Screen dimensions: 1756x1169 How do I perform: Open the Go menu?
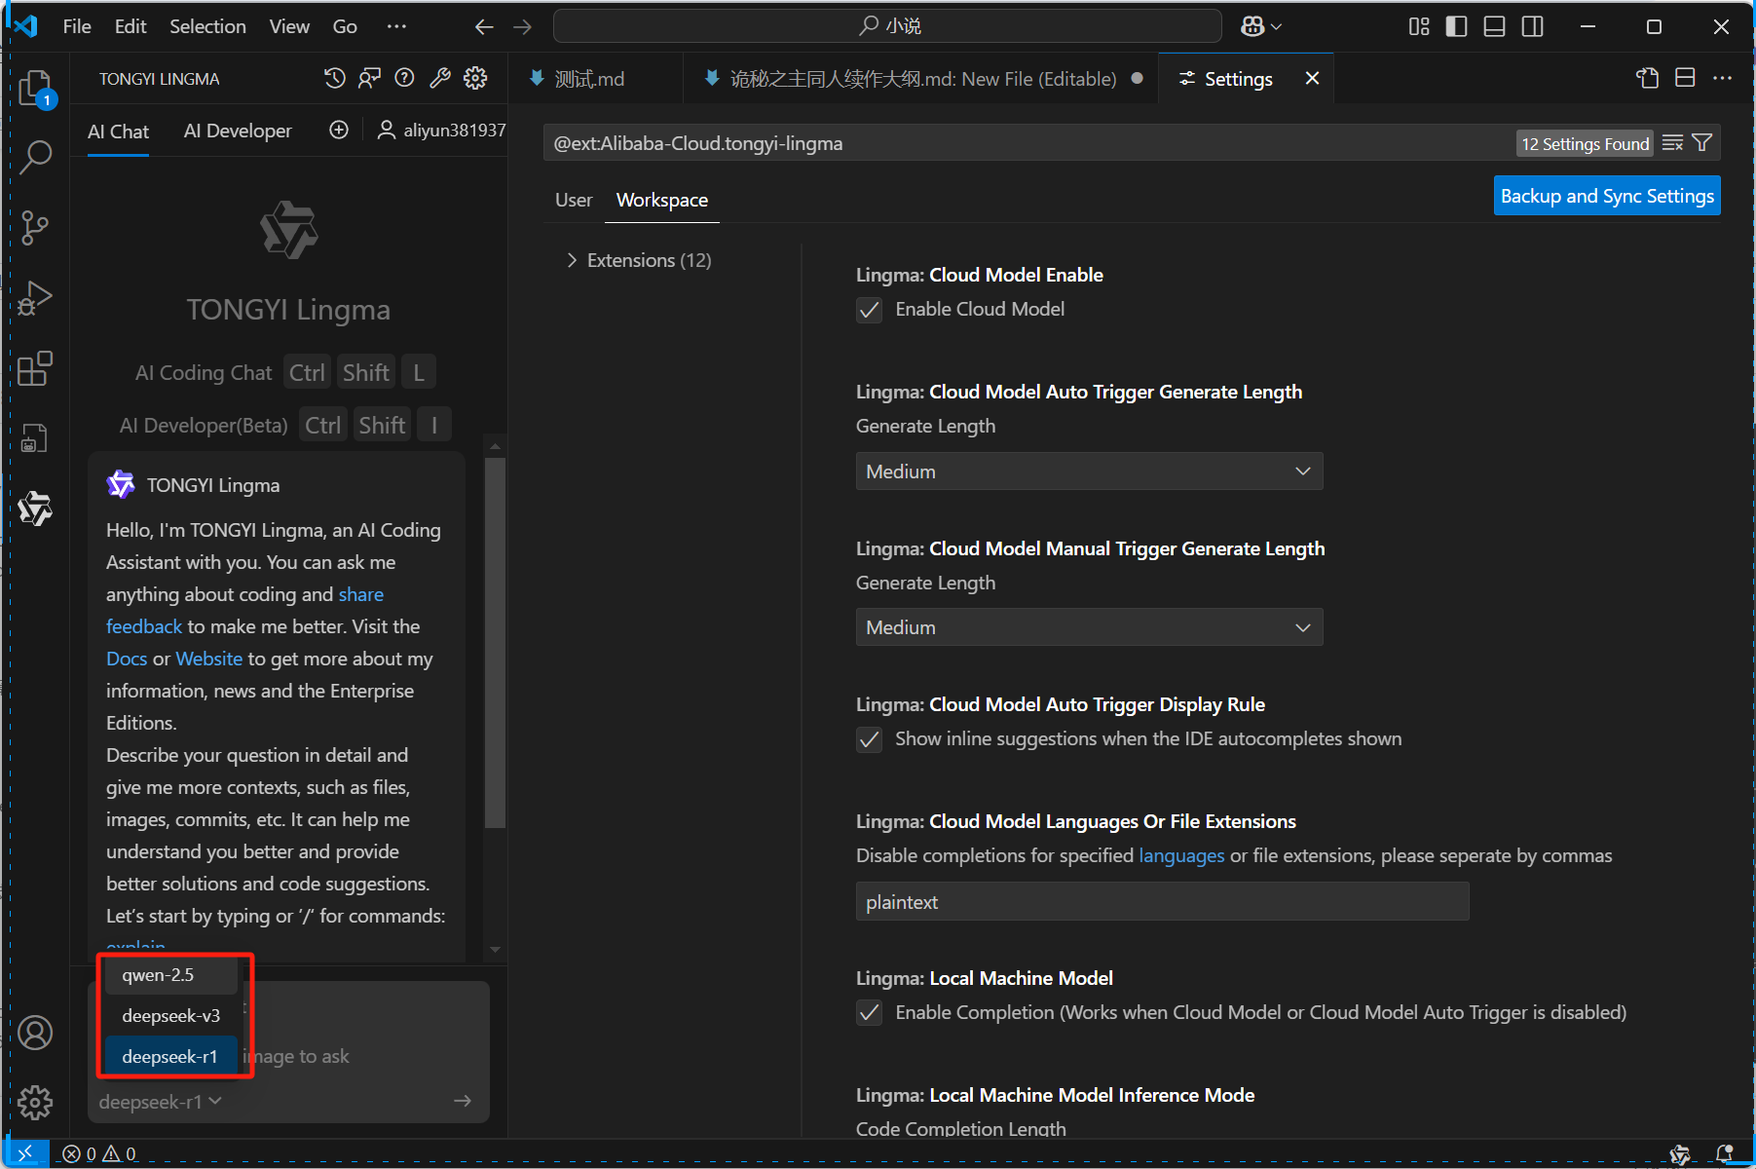pyautogui.click(x=345, y=27)
